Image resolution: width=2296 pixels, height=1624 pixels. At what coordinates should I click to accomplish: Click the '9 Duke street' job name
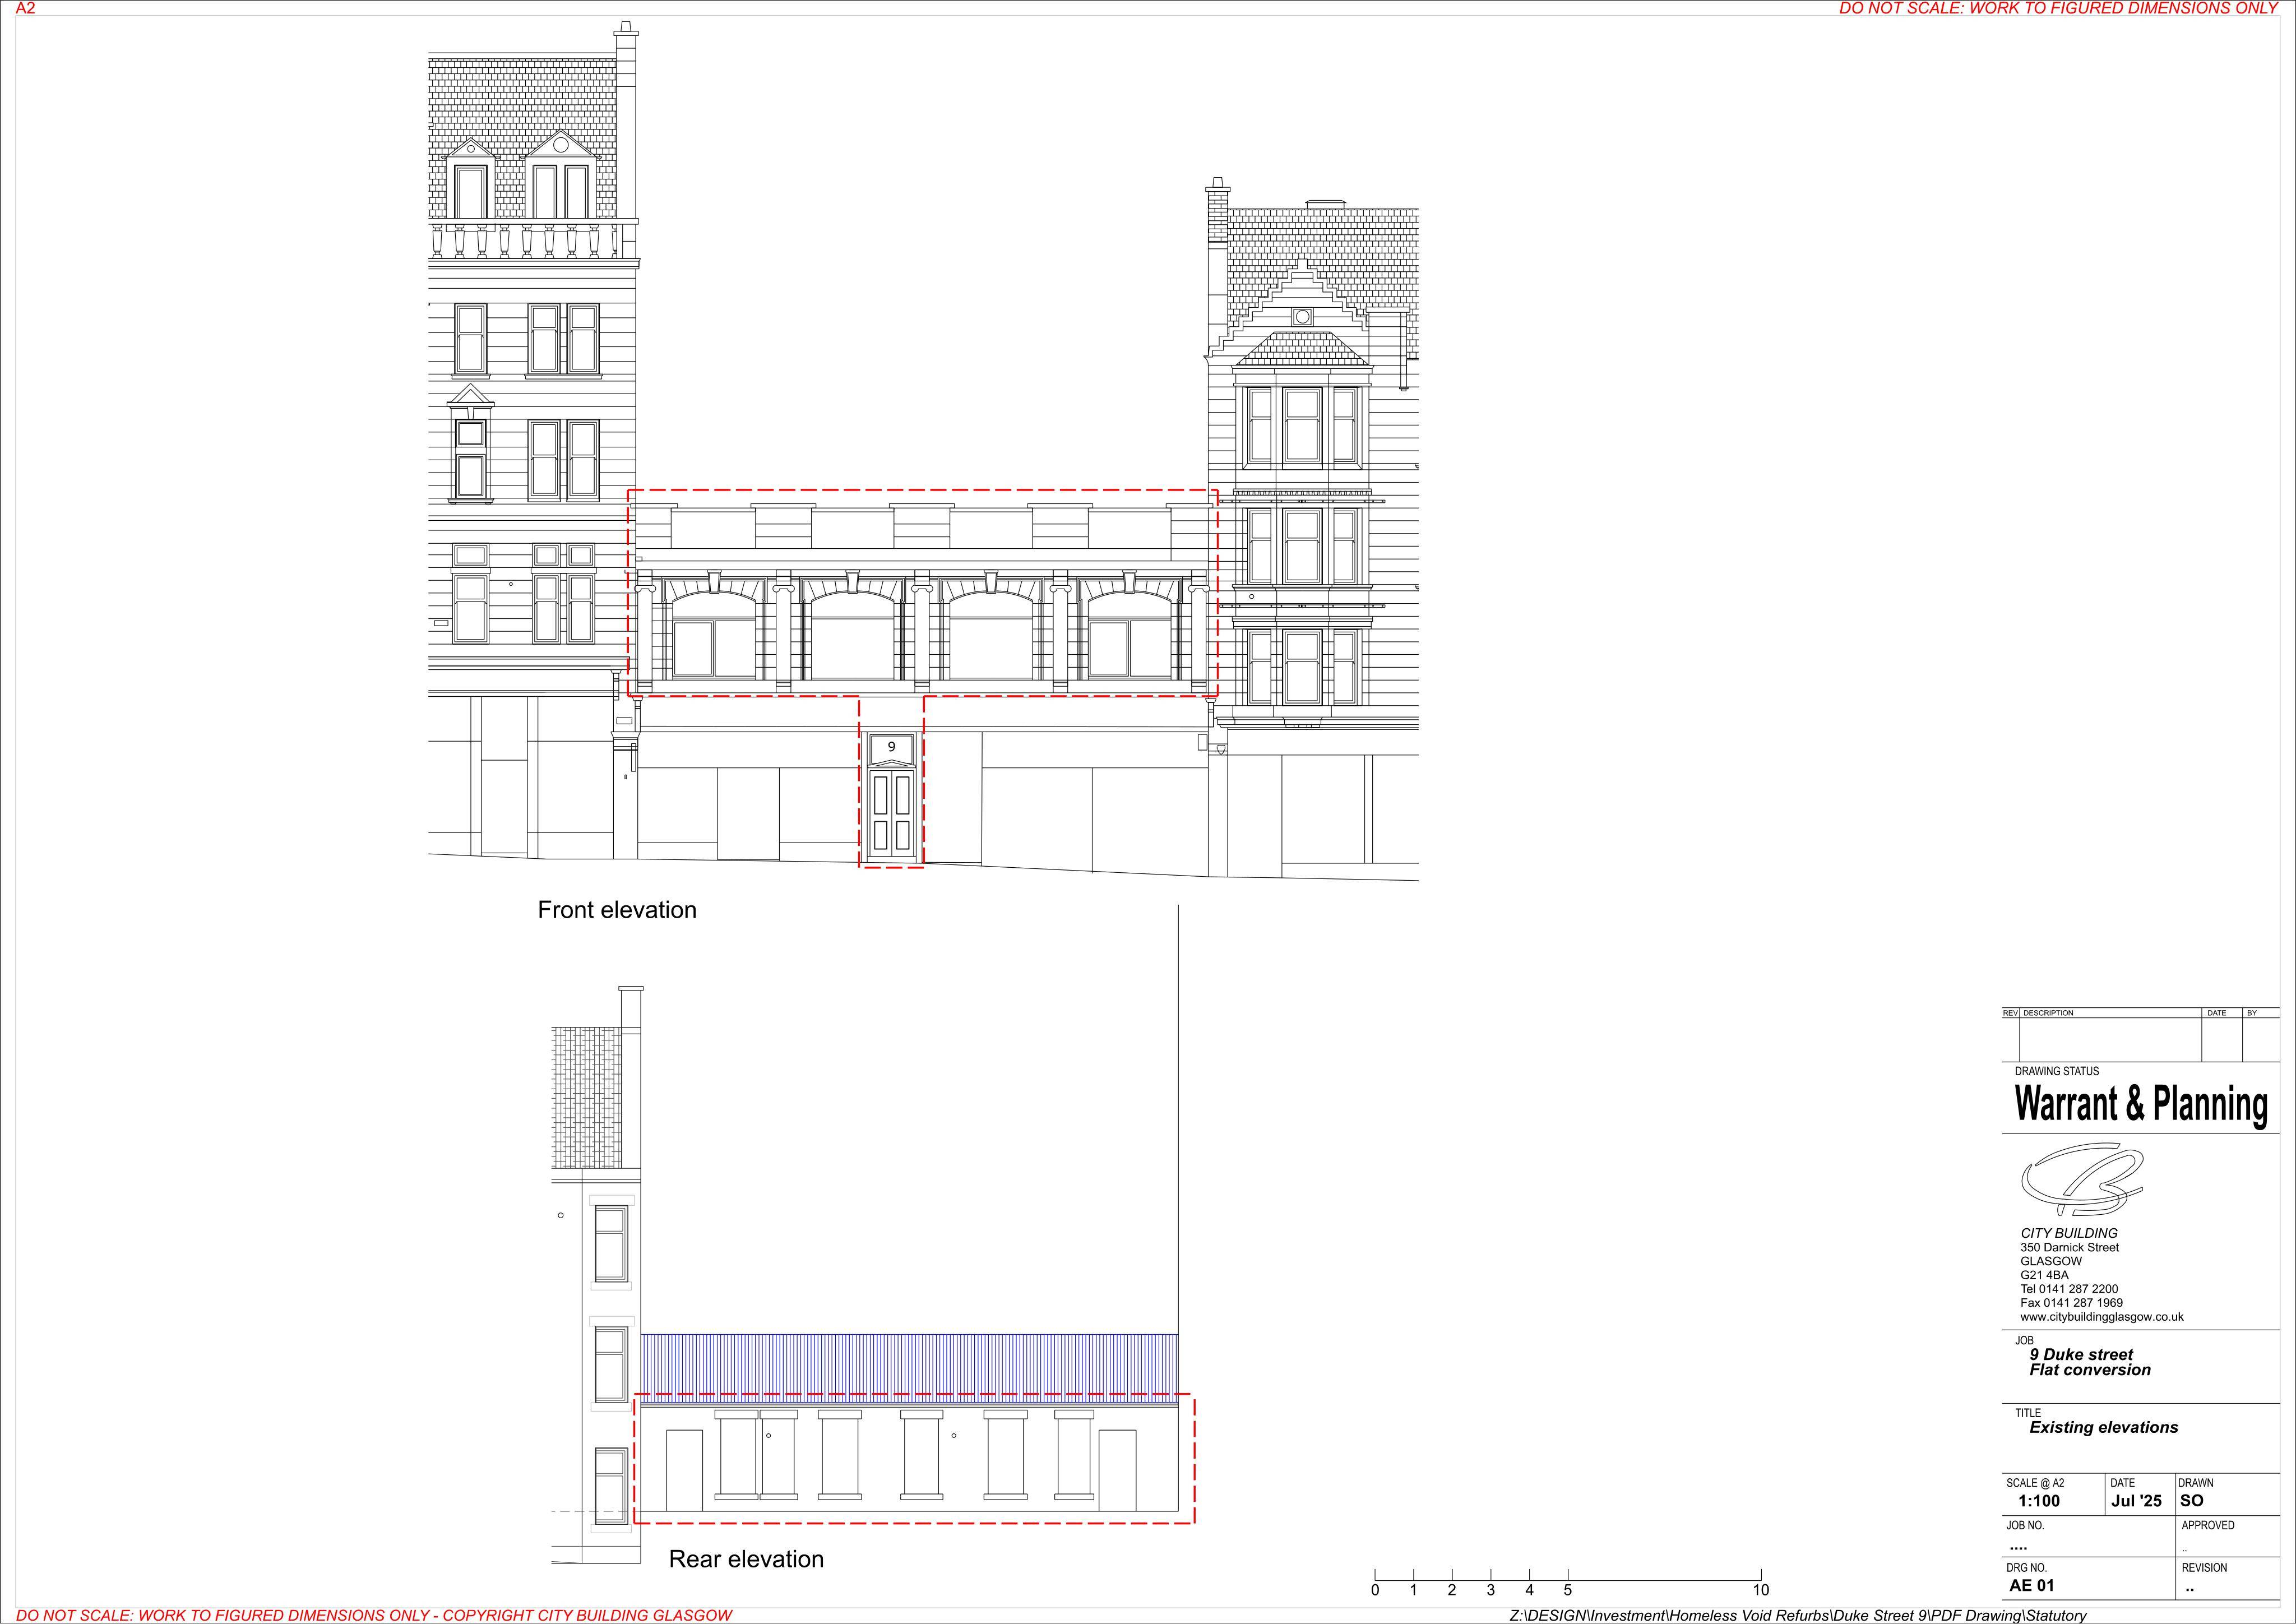tap(2081, 1354)
